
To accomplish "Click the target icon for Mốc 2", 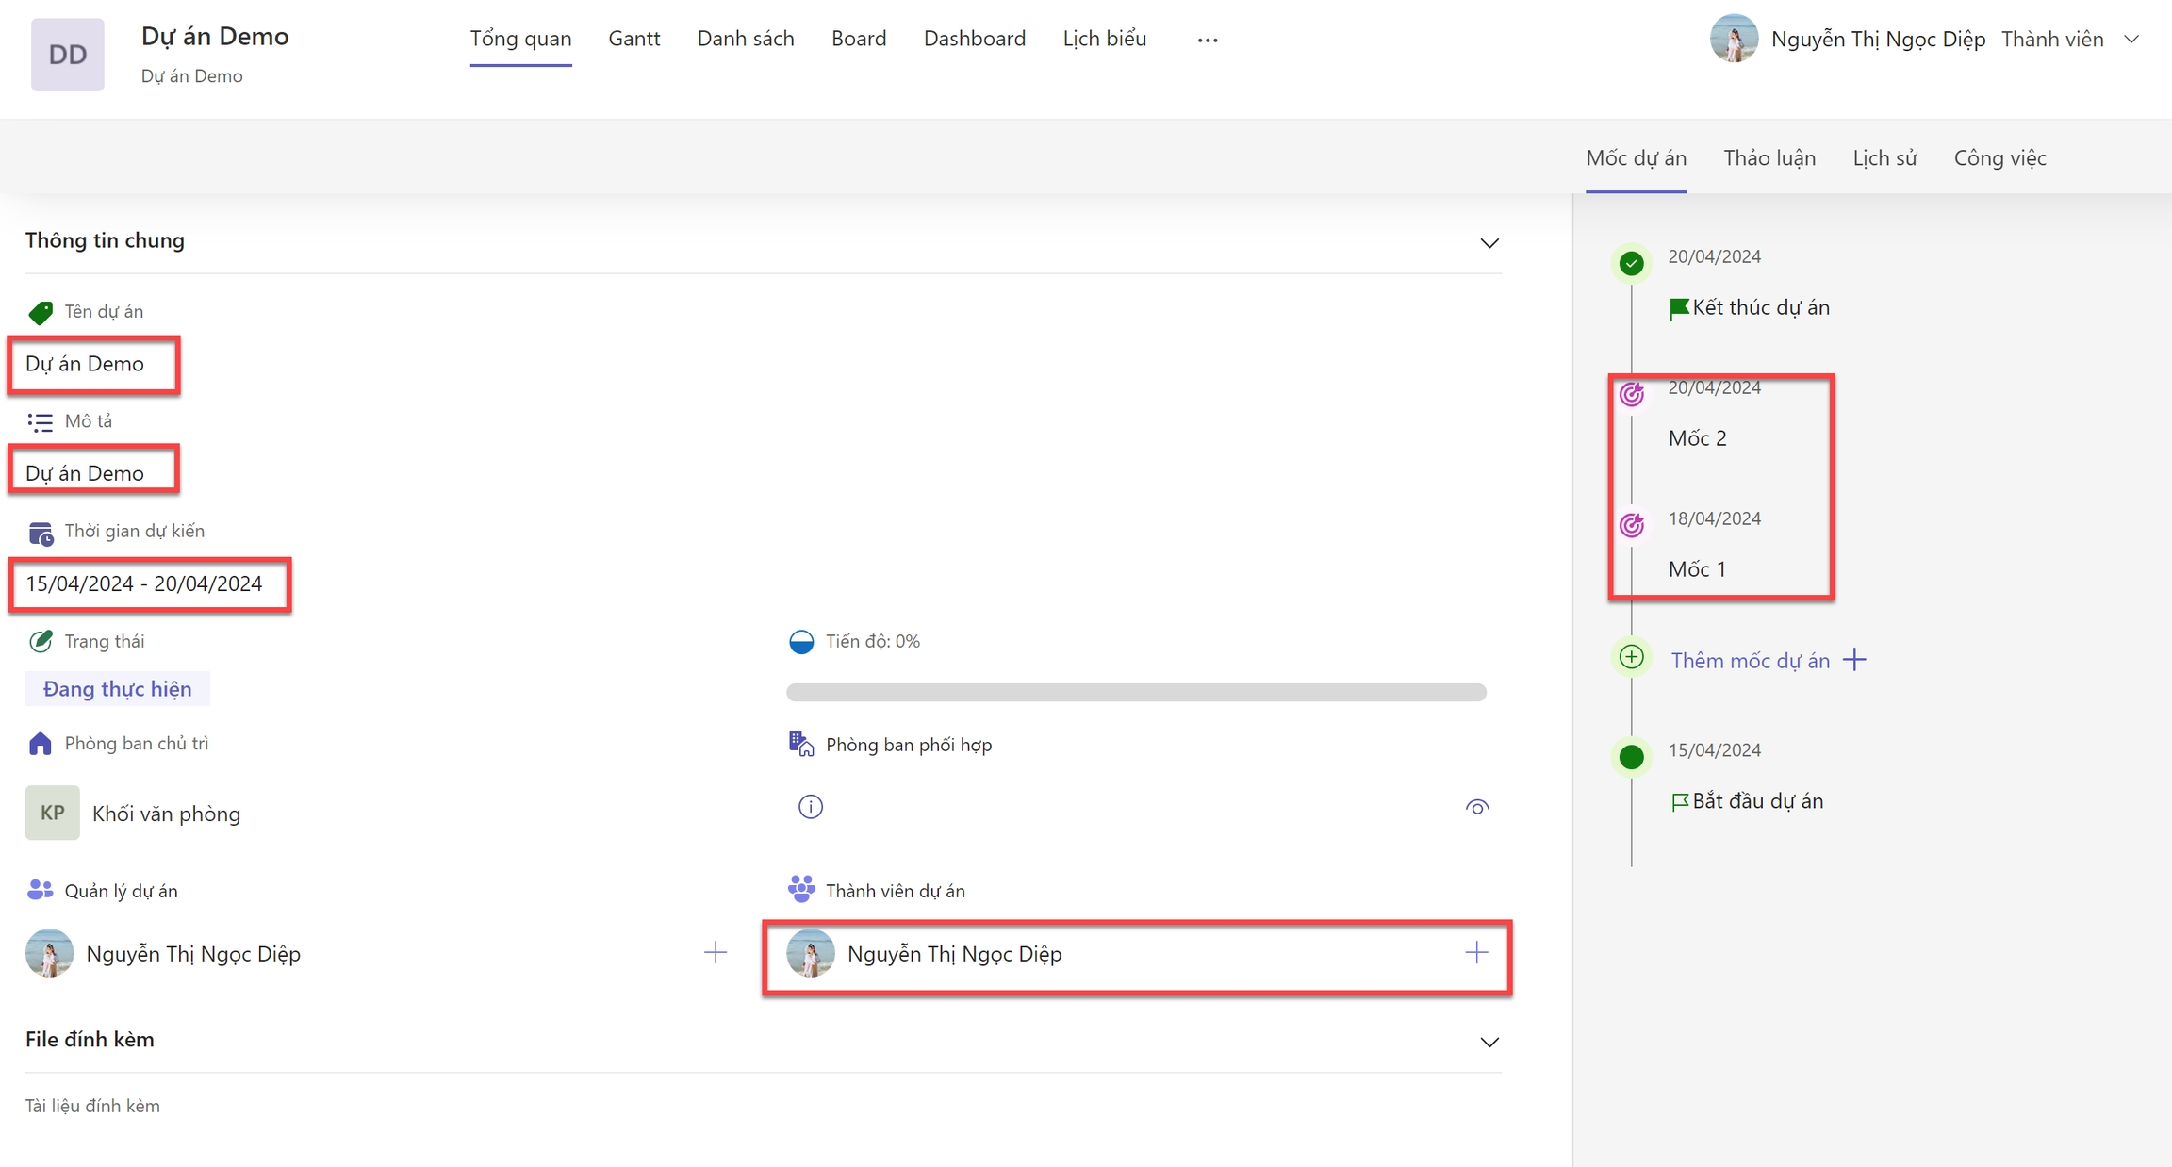I will click(x=1632, y=394).
